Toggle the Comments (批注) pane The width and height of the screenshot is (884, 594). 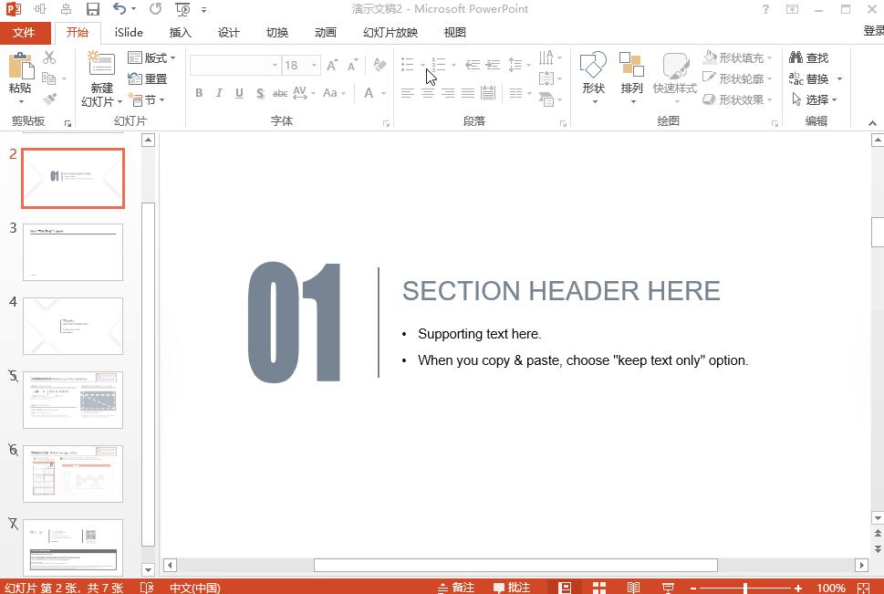tap(512, 588)
